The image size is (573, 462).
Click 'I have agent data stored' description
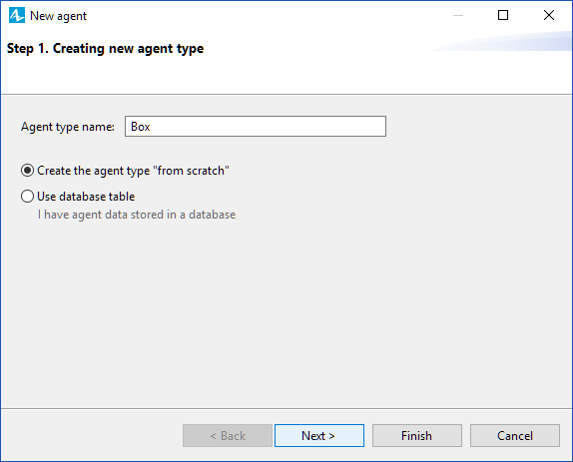tap(137, 215)
